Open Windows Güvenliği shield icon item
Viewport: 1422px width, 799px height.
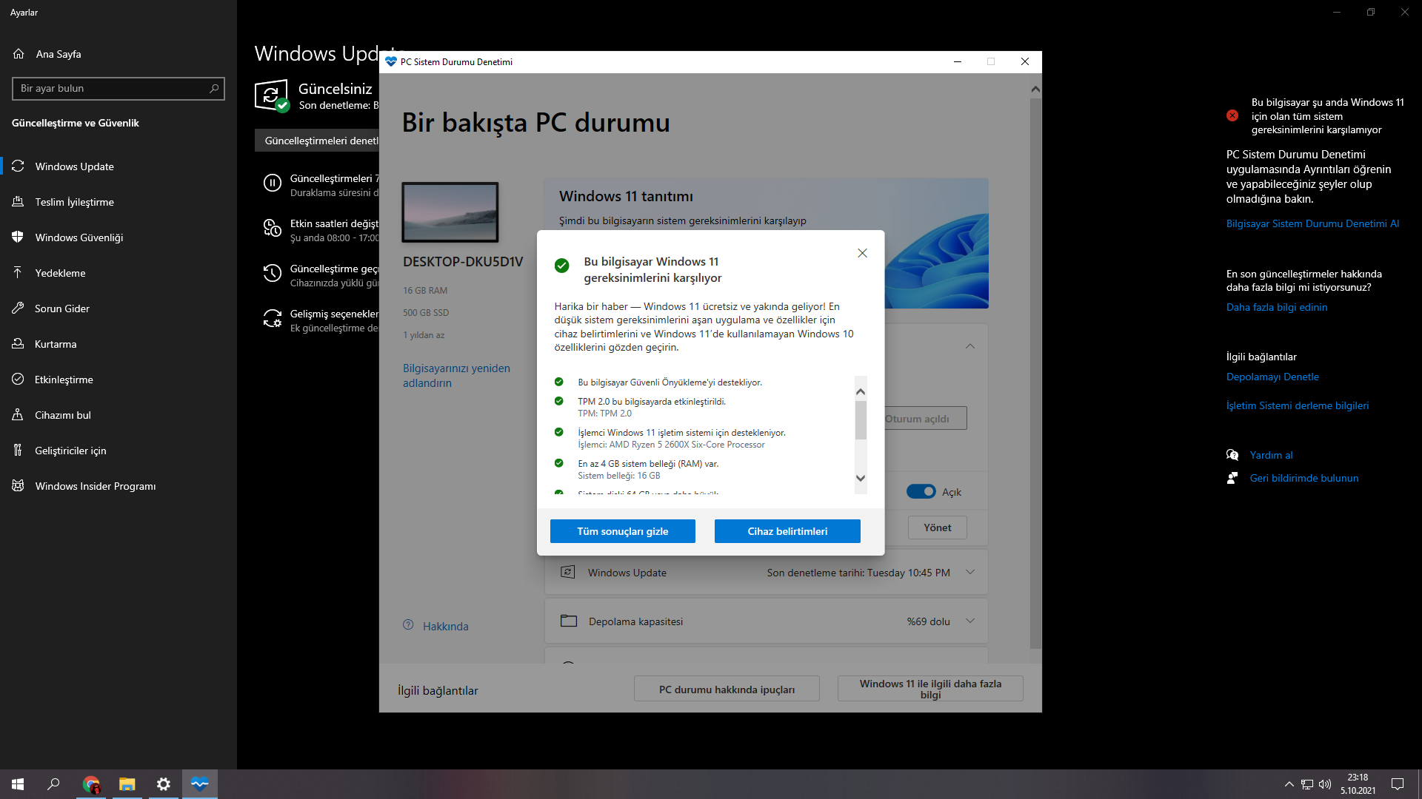tap(19, 237)
